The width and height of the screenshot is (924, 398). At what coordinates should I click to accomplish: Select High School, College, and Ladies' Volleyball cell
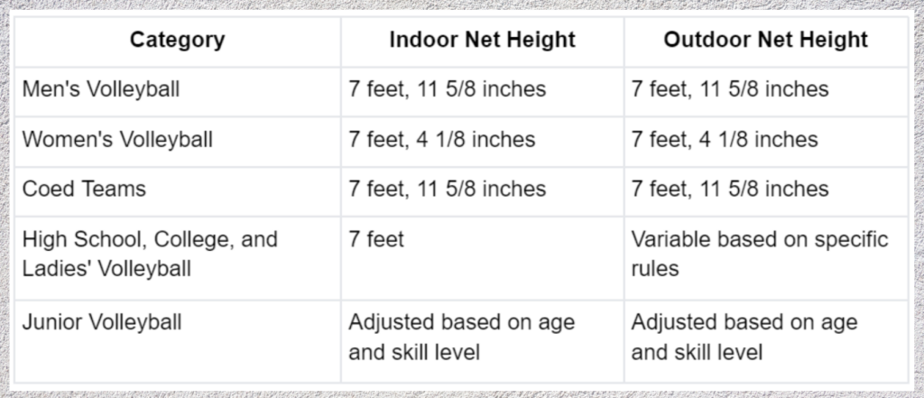(x=178, y=257)
